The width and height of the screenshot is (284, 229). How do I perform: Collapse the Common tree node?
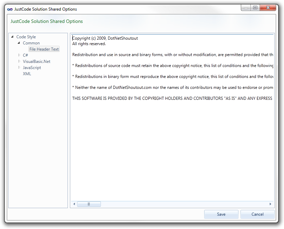19,43
